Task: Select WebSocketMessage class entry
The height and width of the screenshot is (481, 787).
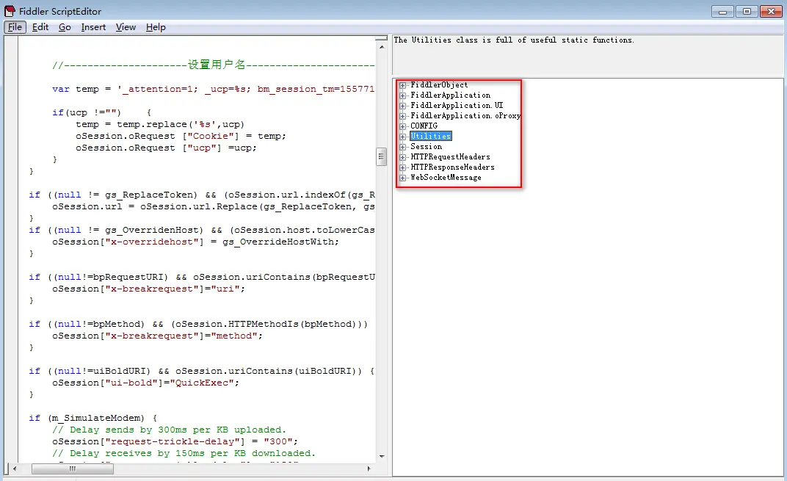Action: [x=446, y=177]
